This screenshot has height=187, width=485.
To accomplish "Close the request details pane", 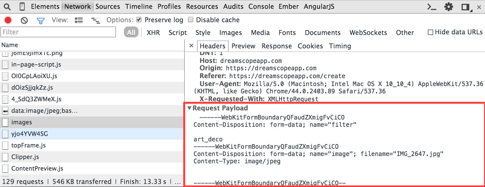I will 191,46.
